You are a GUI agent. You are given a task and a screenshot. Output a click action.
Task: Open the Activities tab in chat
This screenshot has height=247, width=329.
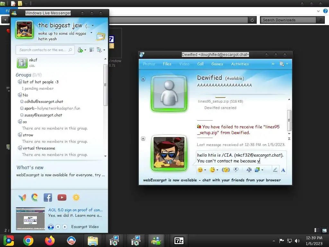240,64
